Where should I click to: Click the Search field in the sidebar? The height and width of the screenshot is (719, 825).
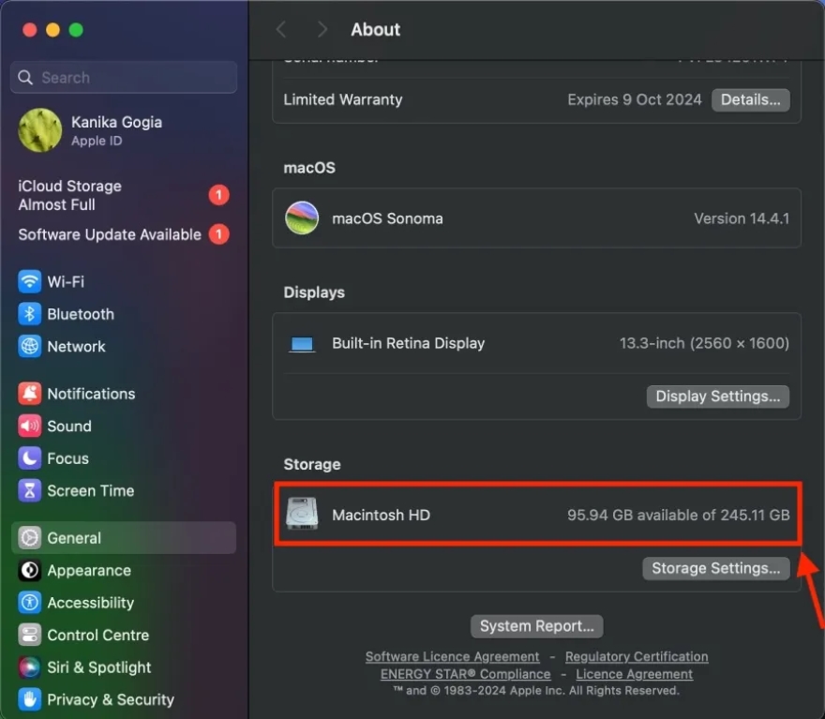pyautogui.click(x=123, y=77)
